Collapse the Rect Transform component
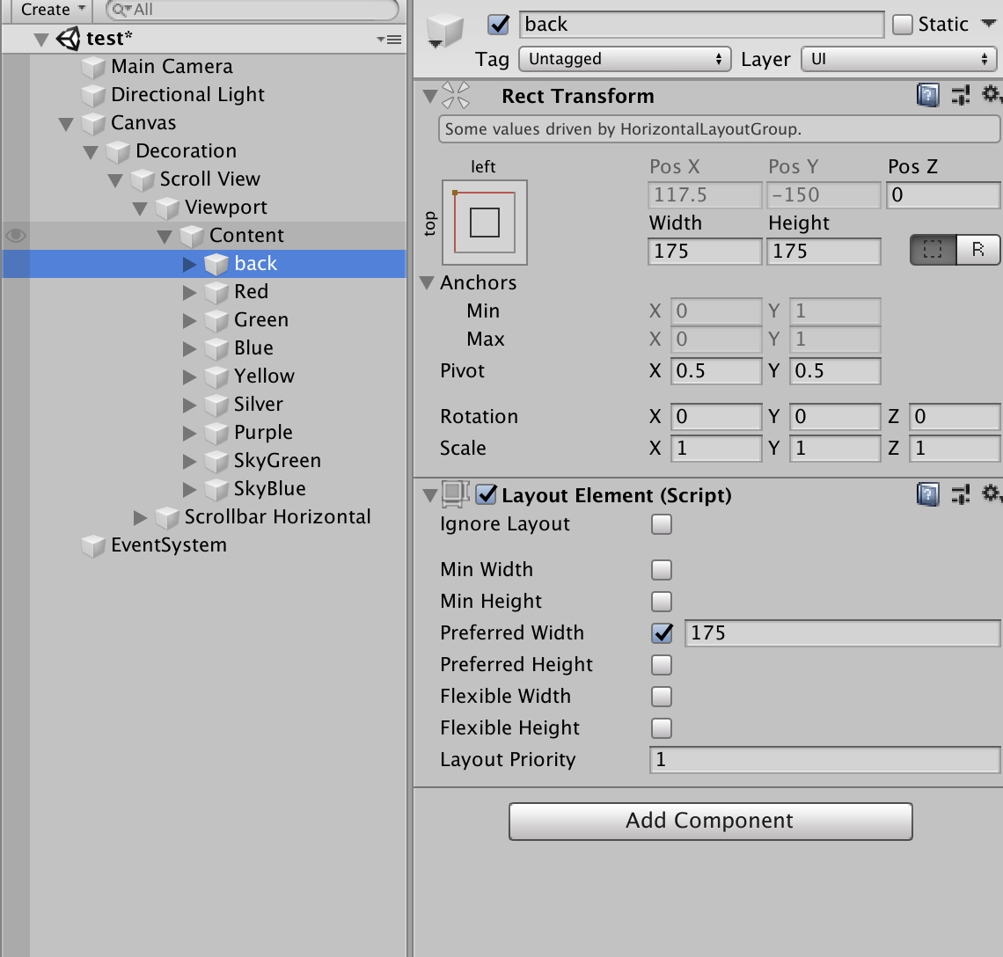 (x=430, y=97)
